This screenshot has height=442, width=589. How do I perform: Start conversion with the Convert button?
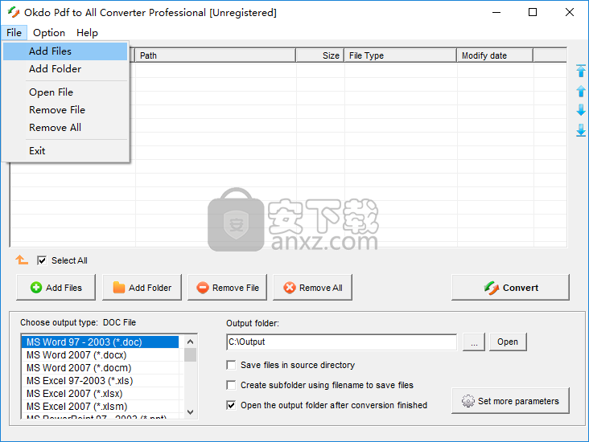pyautogui.click(x=510, y=288)
